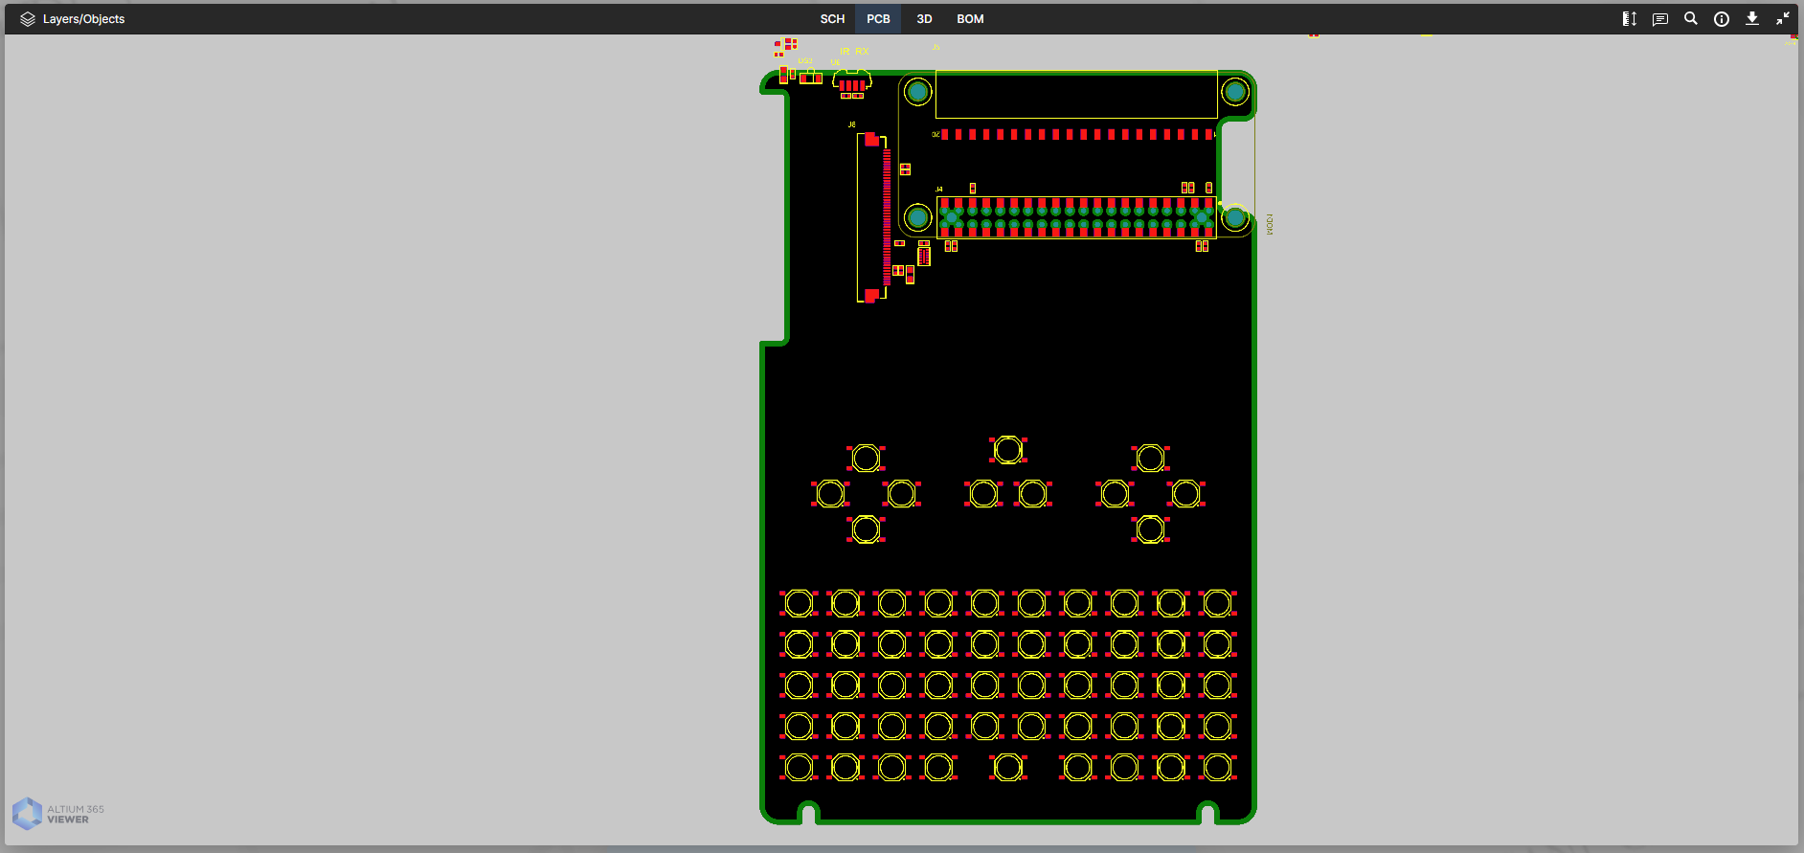Open the project info icon
Image resolution: width=1804 pixels, height=853 pixels.
1722,19
